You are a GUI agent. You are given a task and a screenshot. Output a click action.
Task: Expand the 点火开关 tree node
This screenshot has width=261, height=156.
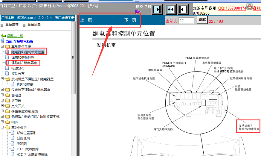2,106
